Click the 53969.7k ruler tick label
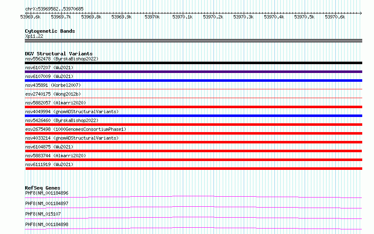The width and height of the screenshot is (374, 234). coord(61,17)
